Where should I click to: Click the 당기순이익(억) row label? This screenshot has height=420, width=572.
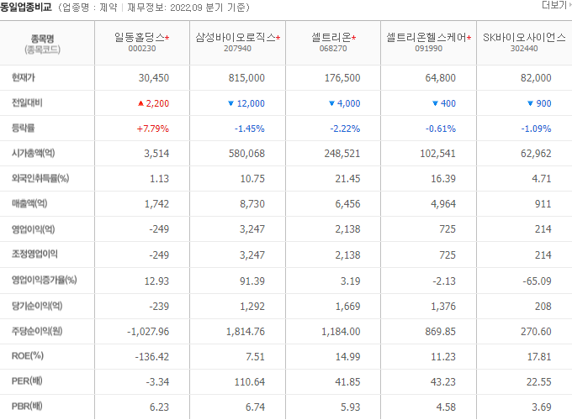click(37, 306)
